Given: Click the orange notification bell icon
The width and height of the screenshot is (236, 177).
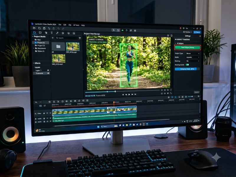Looking at the screenshot, I should tap(181, 28).
